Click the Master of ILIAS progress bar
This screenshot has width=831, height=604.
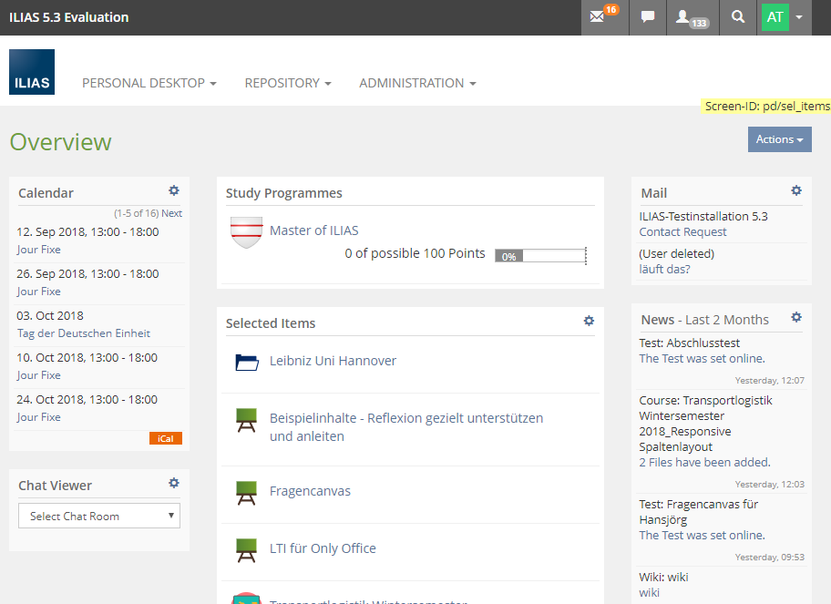coord(539,256)
